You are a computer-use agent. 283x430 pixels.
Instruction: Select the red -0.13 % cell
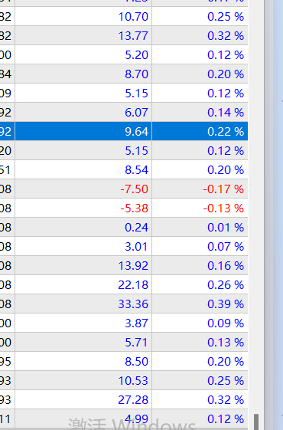click(223, 208)
